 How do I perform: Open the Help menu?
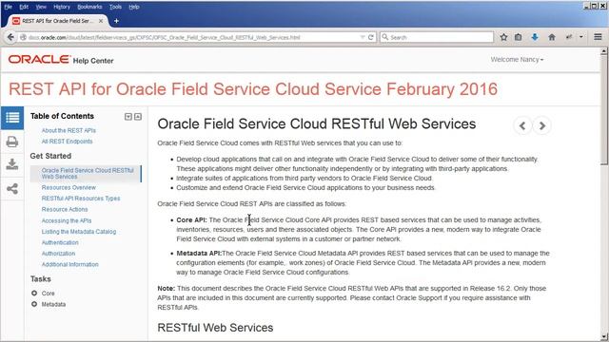pyautogui.click(x=134, y=7)
